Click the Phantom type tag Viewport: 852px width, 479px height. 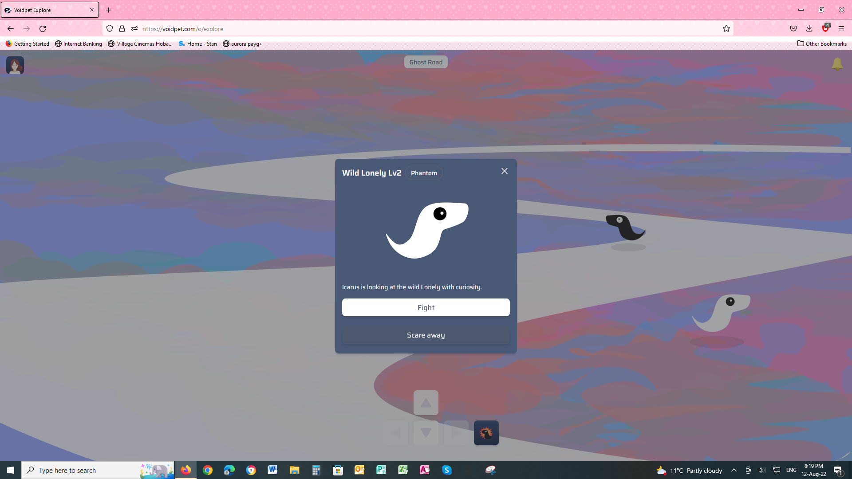(x=424, y=173)
